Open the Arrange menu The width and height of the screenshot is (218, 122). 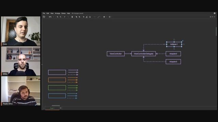(x=58, y=14)
